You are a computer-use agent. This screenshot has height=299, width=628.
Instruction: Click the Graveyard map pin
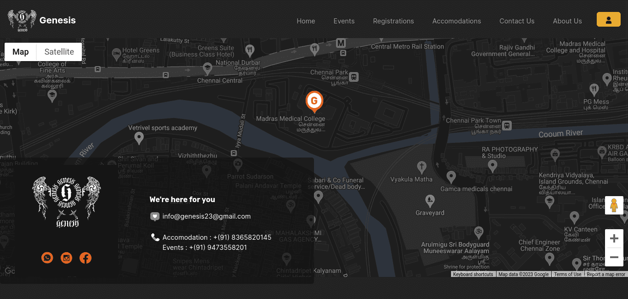[x=430, y=200]
